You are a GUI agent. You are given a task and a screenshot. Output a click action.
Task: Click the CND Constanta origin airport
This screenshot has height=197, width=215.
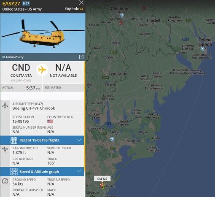[x=21, y=70]
